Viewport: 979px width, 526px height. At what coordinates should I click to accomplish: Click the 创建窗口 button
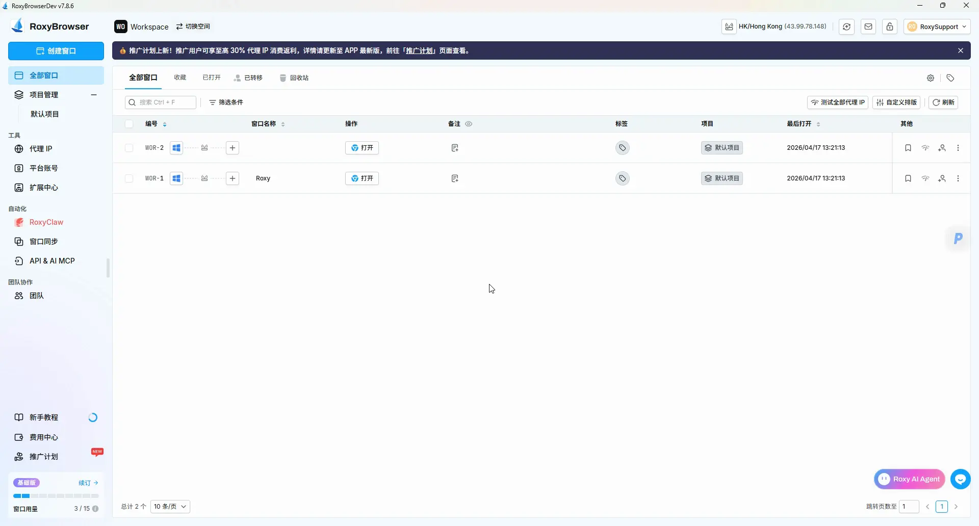(x=56, y=51)
